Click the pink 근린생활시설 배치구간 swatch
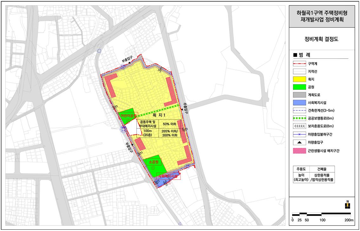This screenshot has height=231, width=360. (299, 151)
